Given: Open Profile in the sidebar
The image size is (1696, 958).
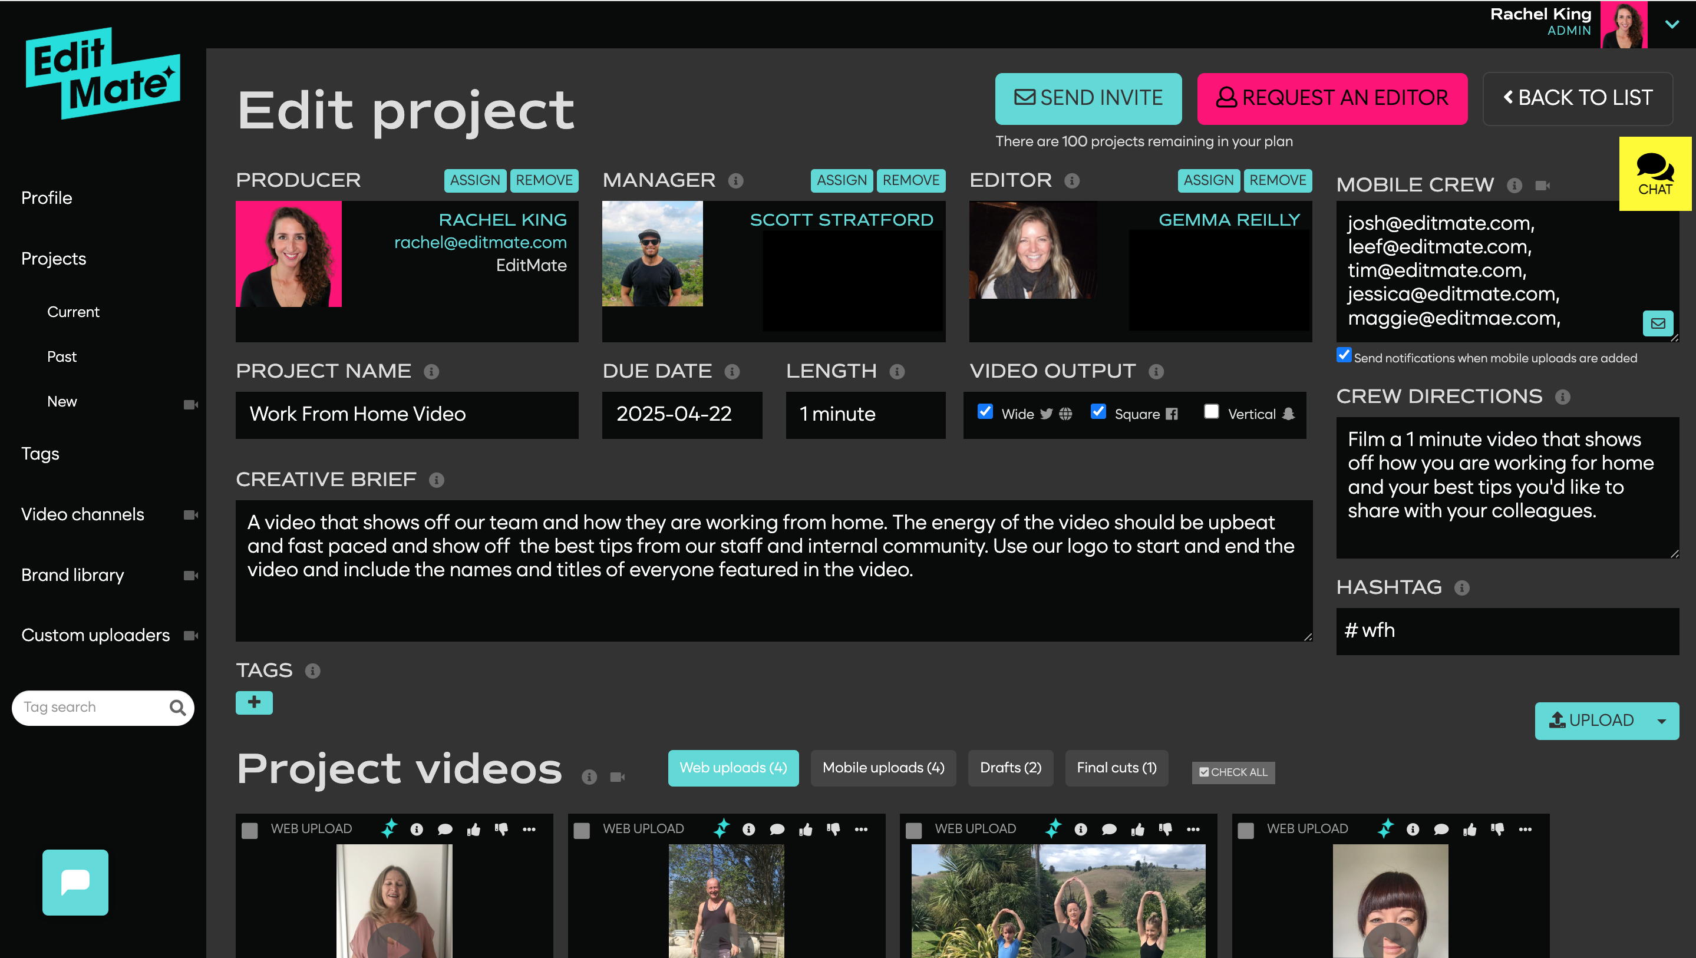Looking at the screenshot, I should coord(47,198).
